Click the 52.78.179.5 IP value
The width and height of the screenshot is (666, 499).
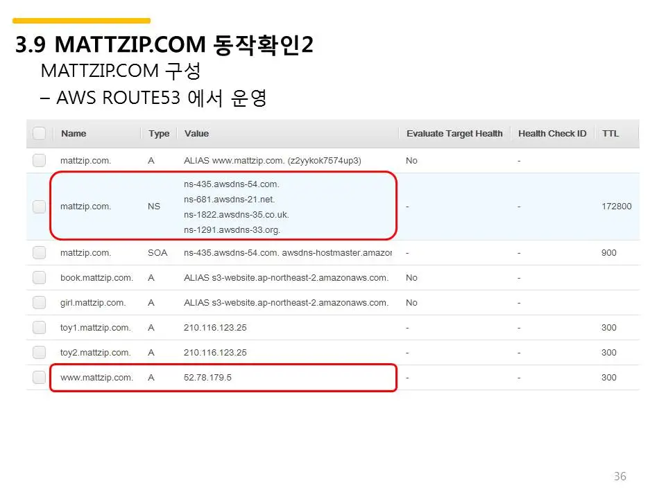pos(207,378)
